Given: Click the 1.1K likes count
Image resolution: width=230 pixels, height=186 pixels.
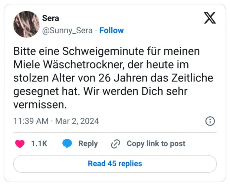Looking at the screenshot, I should click(x=39, y=144).
